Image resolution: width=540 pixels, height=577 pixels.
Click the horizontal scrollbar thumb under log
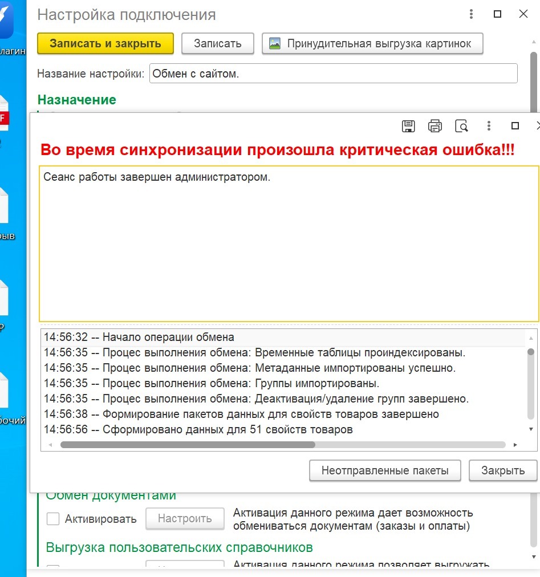pos(187,444)
